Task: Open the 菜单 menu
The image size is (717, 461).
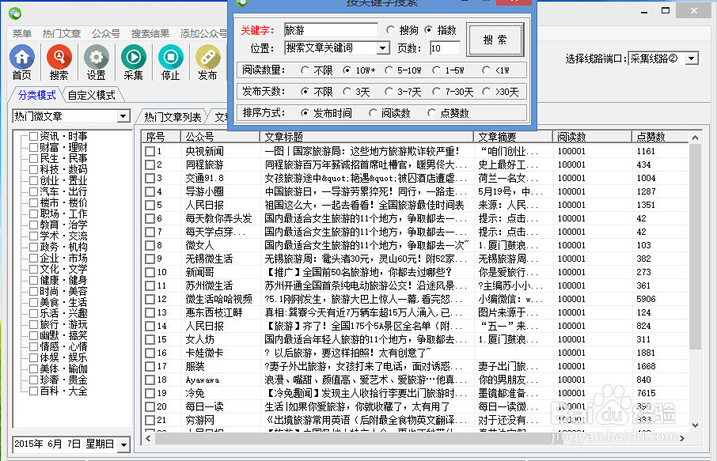Action: [22, 33]
